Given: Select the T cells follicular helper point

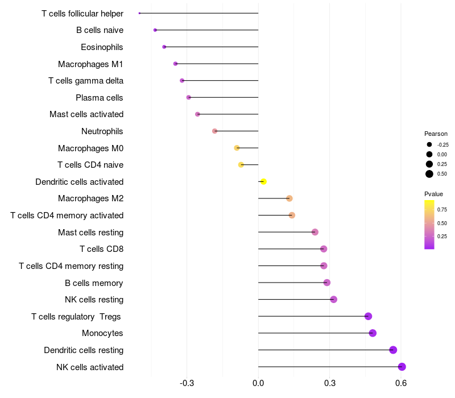Looking at the screenshot, I should pyautogui.click(x=139, y=13).
